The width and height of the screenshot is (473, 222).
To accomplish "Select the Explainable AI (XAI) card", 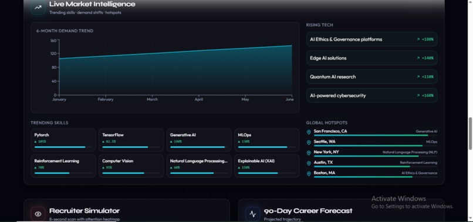I will [267, 166].
